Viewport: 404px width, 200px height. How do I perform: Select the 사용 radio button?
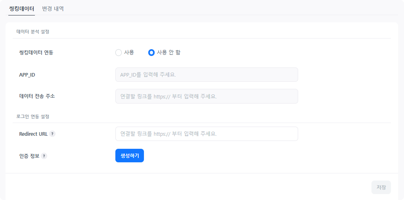click(119, 52)
